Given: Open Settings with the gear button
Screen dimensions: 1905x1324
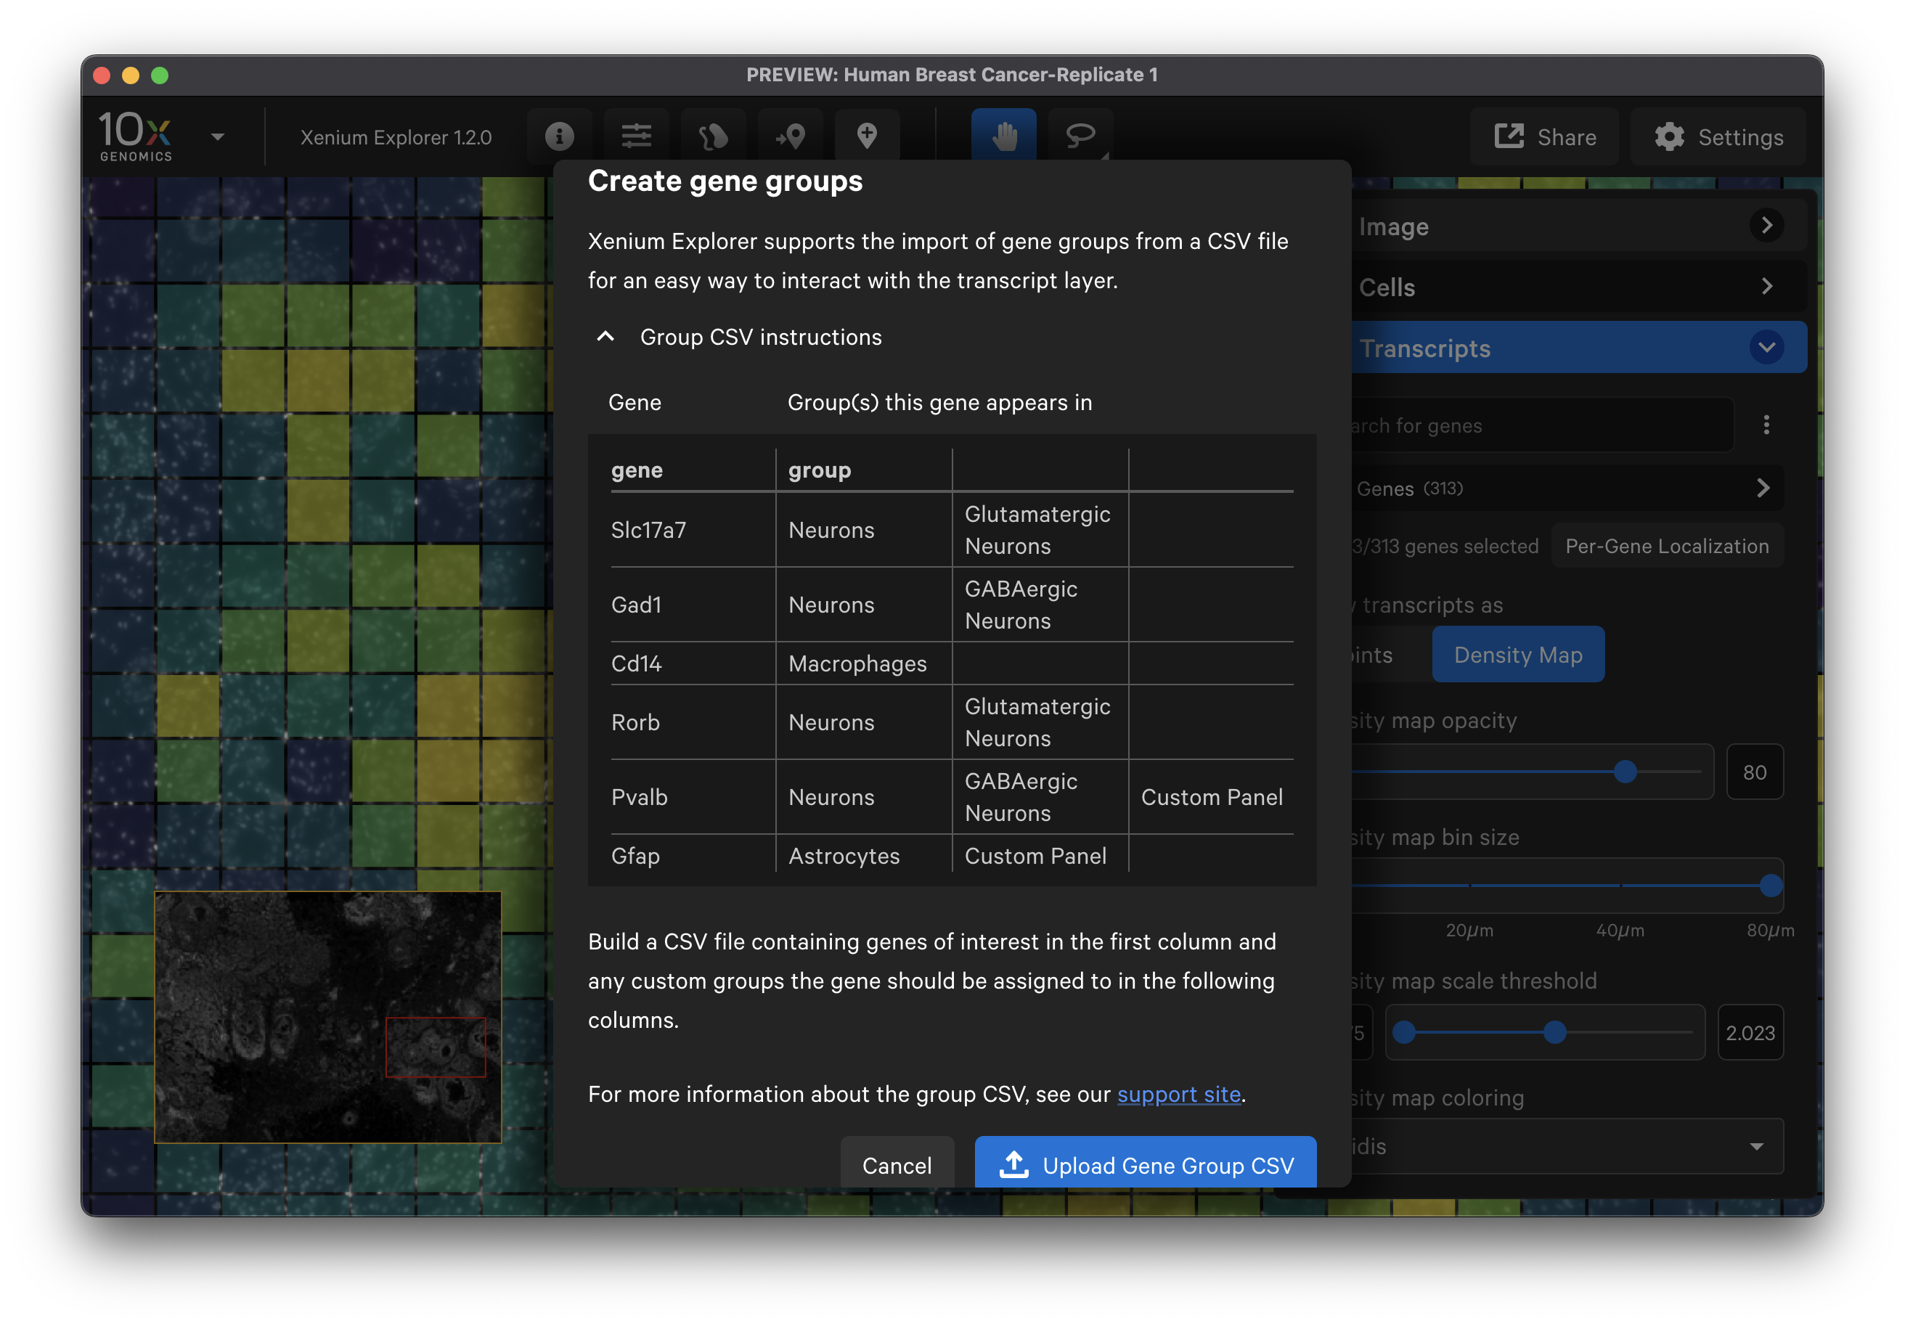Looking at the screenshot, I should 1718,137.
